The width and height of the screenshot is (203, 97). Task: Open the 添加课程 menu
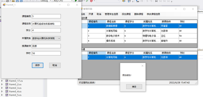[126, 14]
